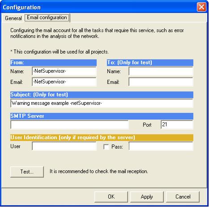Click the Pass password field
209x207 pixels.
161,146
